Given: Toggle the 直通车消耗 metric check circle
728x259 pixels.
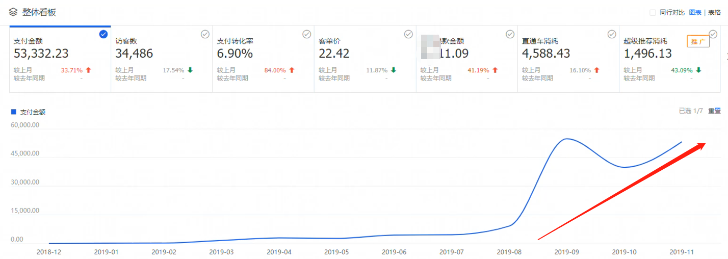Looking at the screenshot, I should click(x=612, y=34).
